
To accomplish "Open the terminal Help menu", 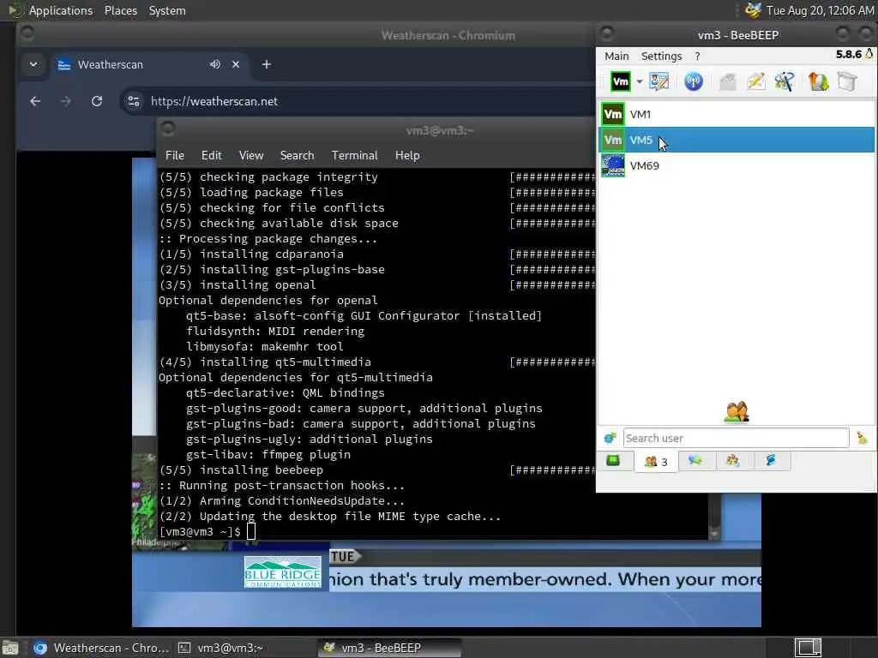I will tap(407, 156).
